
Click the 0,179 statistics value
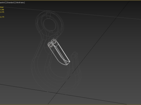2,17
